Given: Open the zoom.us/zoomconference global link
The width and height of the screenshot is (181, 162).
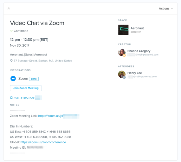Looking at the screenshot, I should point(43,142).
